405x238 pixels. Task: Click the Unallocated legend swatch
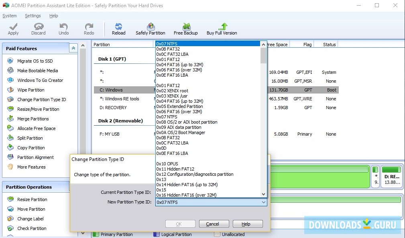(x=217, y=234)
